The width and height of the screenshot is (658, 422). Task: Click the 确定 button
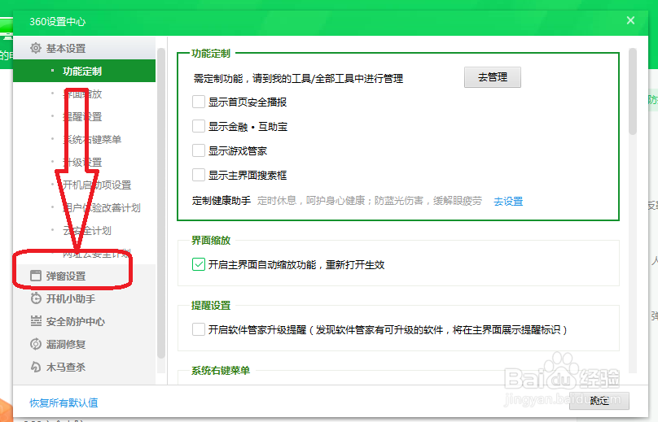coord(599,401)
